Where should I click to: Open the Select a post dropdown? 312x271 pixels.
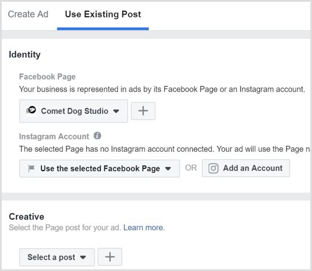pos(57,257)
